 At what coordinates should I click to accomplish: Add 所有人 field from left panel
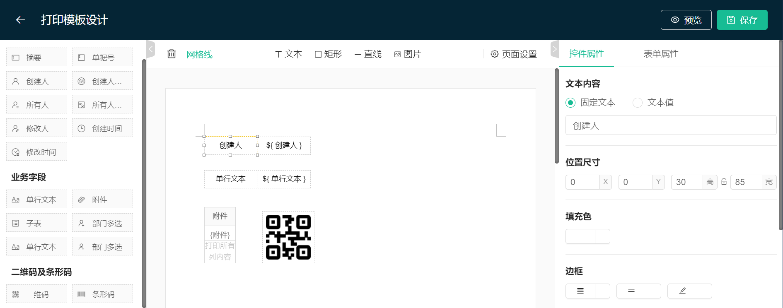pyautogui.click(x=36, y=104)
